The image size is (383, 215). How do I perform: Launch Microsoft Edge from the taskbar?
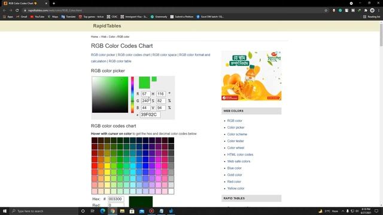point(102,211)
